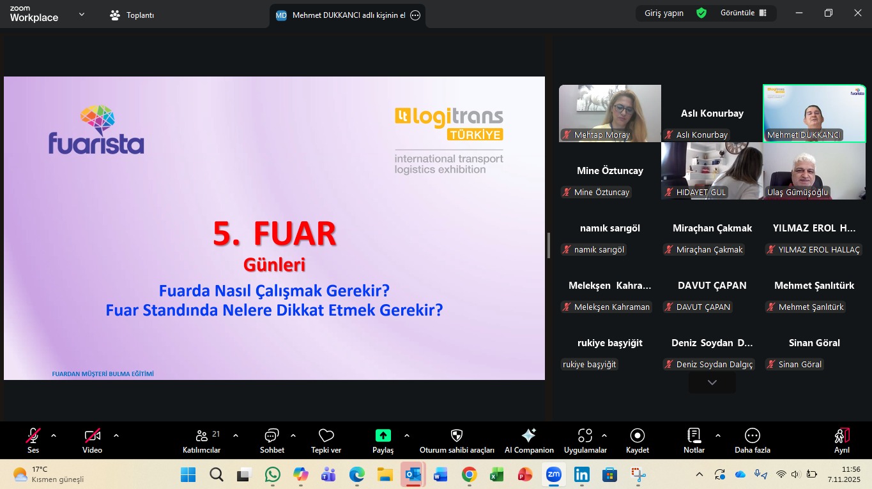Expand video options arrow beside Video
Viewport: 872px width, 489px height.
116,435
